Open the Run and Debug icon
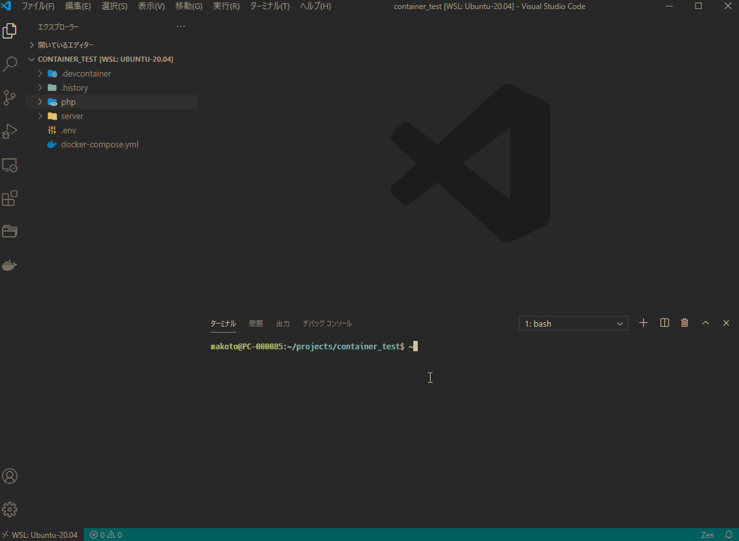This screenshot has width=739, height=541. coord(10,131)
